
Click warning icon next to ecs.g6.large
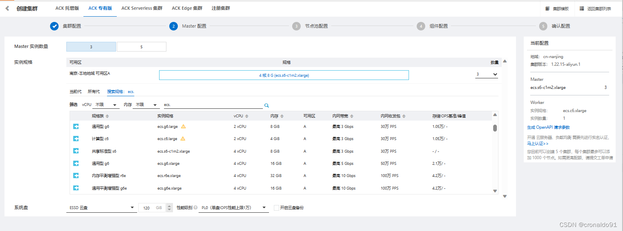[x=183, y=126]
